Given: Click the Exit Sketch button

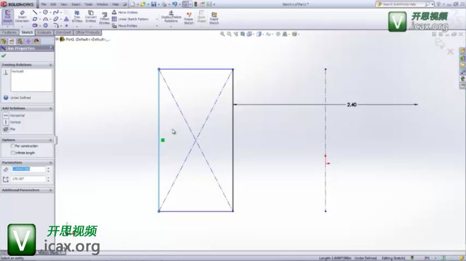Looking at the screenshot, I should point(8,17).
